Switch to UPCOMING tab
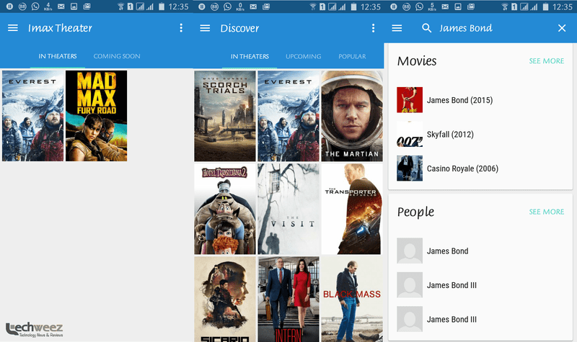The width and height of the screenshot is (577, 342). [303, 56]
